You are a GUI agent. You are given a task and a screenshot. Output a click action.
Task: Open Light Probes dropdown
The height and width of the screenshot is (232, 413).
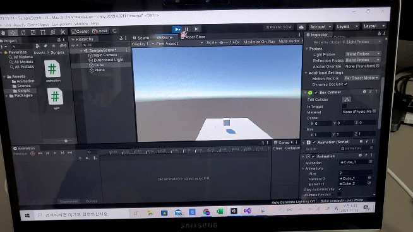point(363,54)
